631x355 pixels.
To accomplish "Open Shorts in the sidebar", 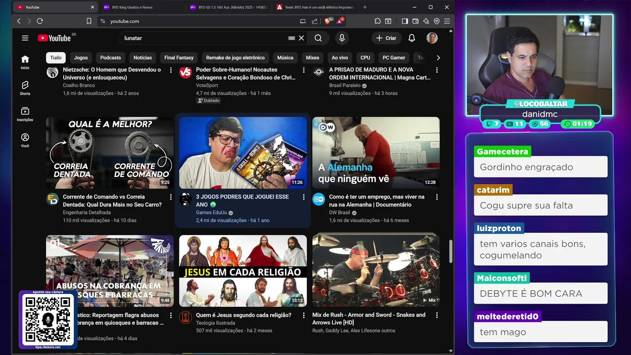I will click(25, 88).
